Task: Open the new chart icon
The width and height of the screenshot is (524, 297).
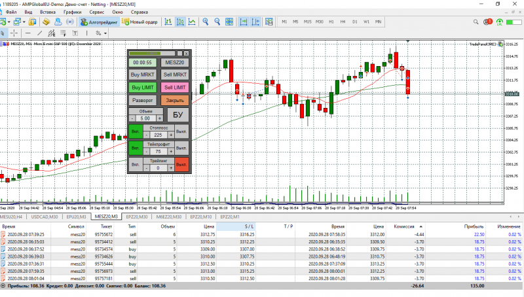Action: [x=3, y=22]
